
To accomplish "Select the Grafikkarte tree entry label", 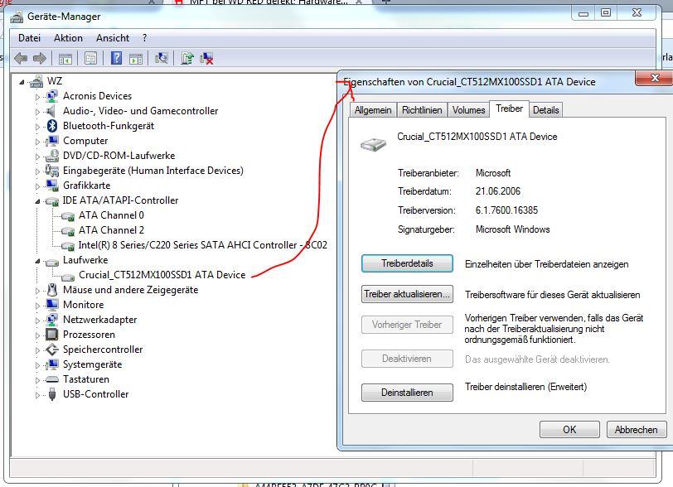I will click(x=87, y=186).
